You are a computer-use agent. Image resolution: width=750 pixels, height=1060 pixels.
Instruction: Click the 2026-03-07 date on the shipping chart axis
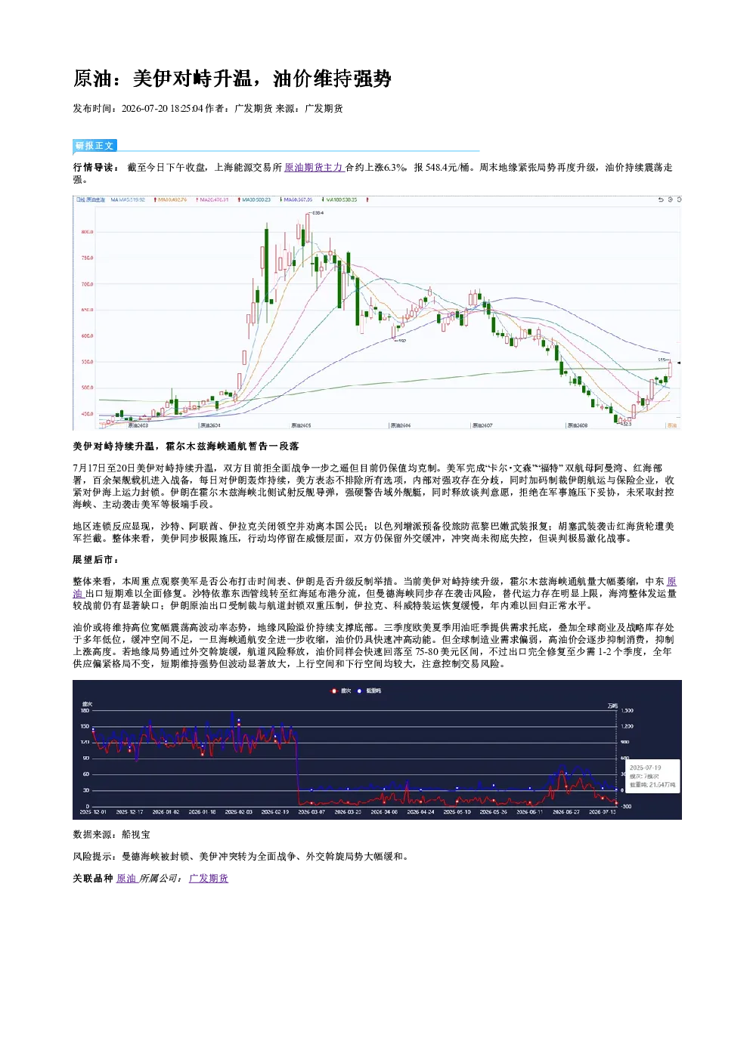pyautogui.click(x=311, y=812)
